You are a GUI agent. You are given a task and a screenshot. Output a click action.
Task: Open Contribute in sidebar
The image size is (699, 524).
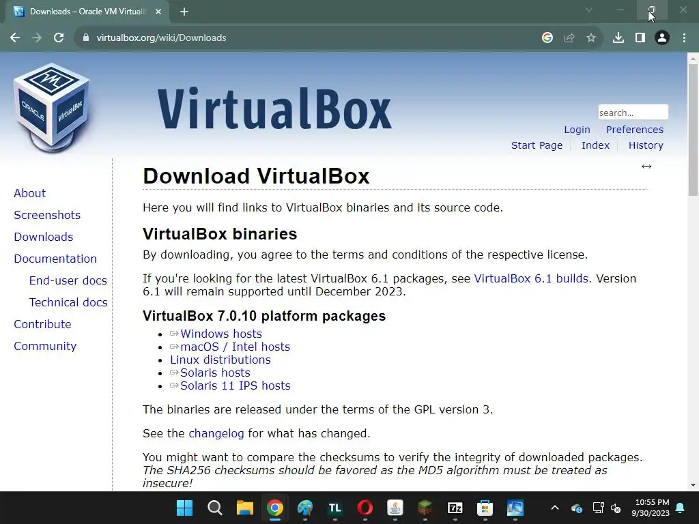point(42,324)
